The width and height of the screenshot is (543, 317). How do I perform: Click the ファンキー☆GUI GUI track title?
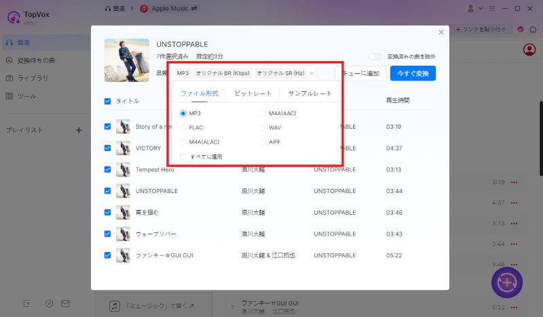[164, 255]
